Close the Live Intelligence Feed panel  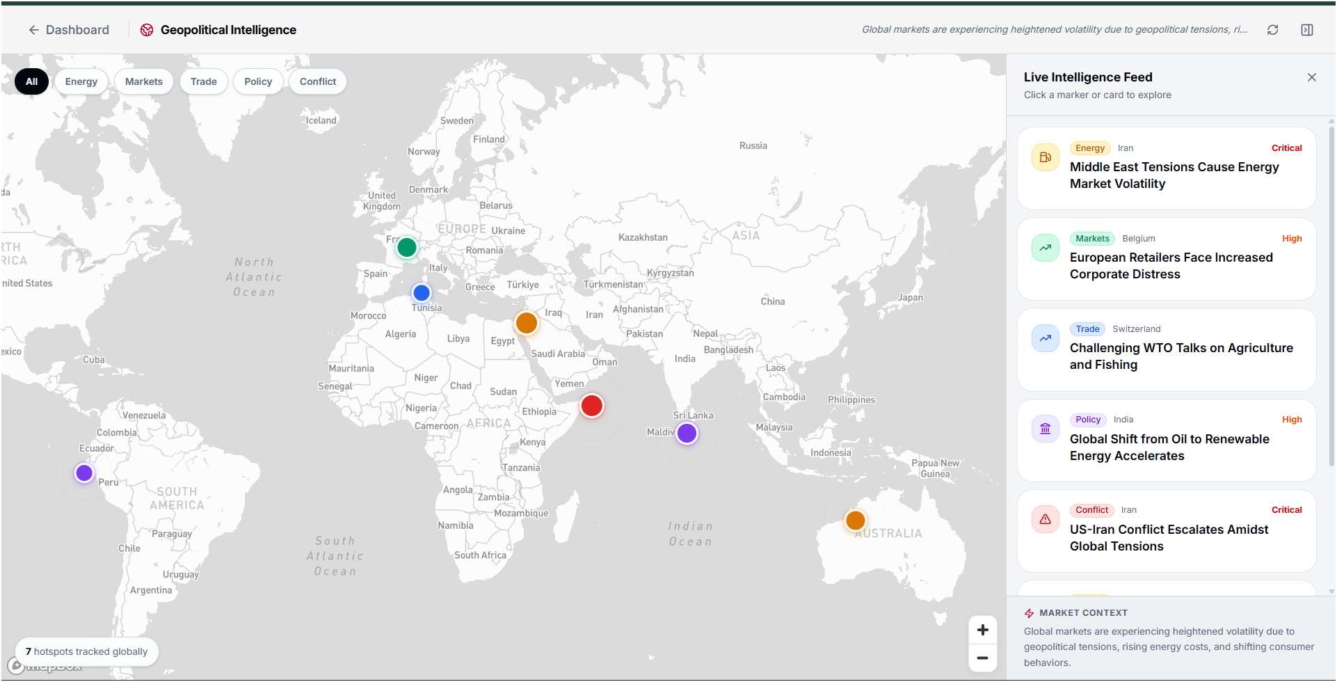[x=1312, y=77]
